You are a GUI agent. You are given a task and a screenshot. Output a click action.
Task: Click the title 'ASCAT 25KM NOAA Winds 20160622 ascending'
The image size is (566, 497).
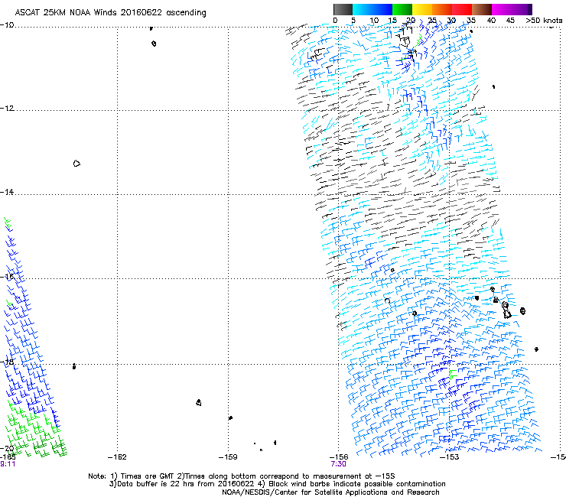pyautogui.click(x=110, y=13)
